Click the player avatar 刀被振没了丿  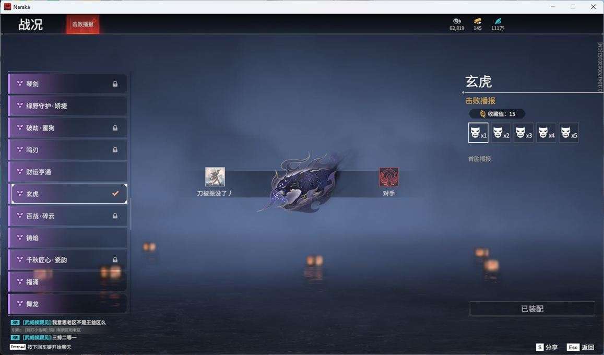[x=215, y=177]
